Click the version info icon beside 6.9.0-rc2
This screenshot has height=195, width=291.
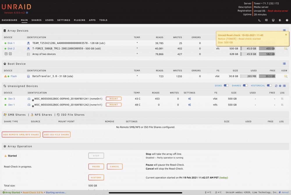click(x=27, y=13)
